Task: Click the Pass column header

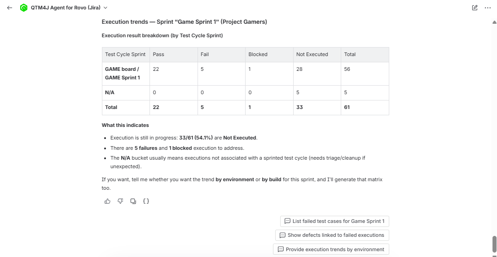Action: 173,54
